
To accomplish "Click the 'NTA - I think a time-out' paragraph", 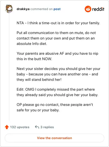I will (x=58, y=23).
